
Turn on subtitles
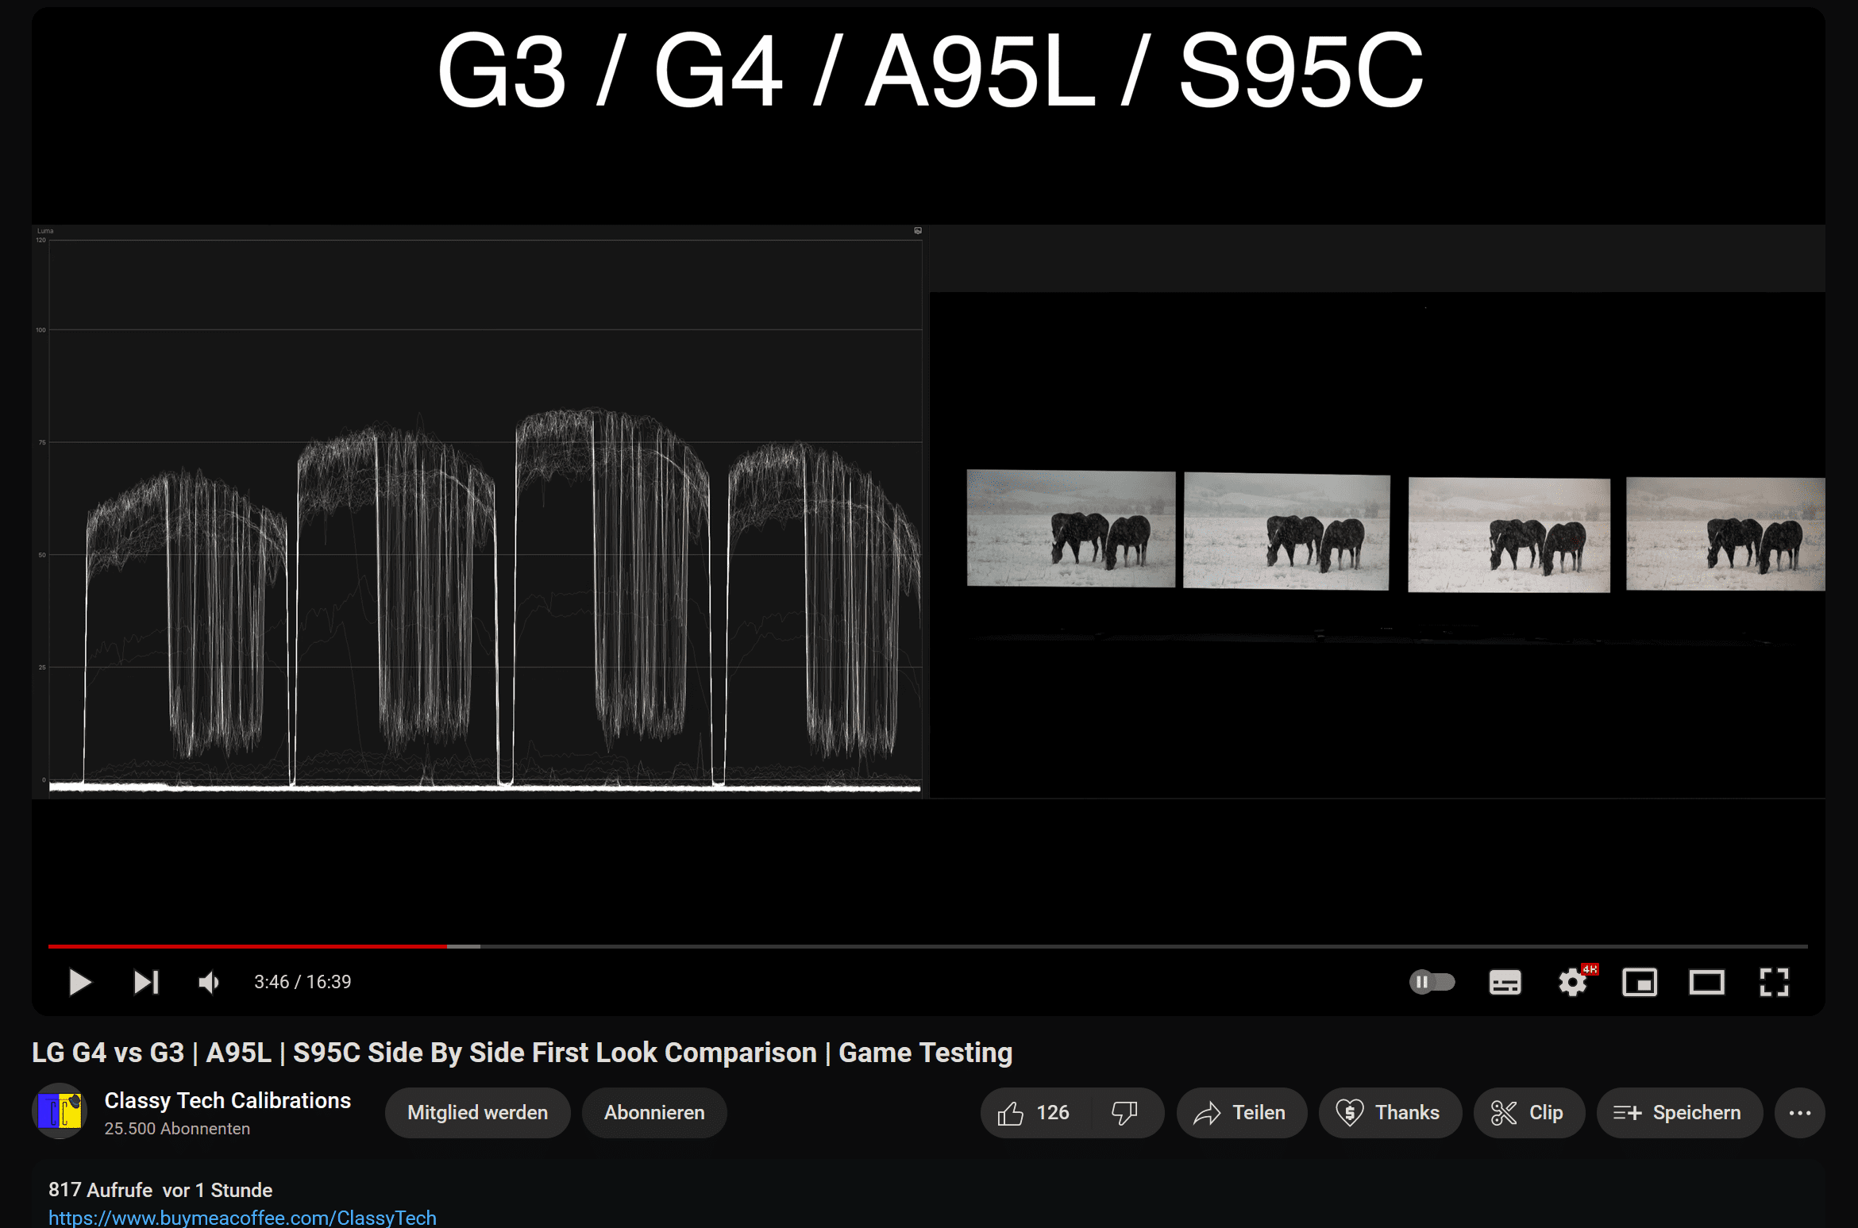1505,983
